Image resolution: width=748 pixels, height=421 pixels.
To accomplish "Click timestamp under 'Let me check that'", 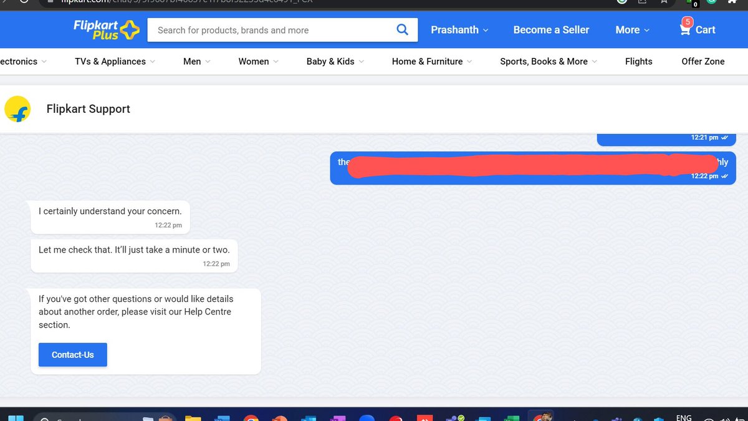I will coord(216,264).
